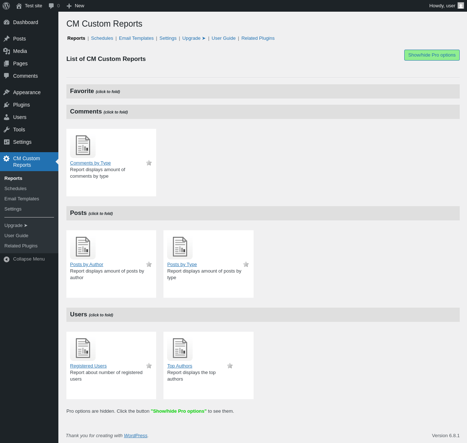Open the Comments by Type report icon
Screen dimensions: 467x443
[83, 145]
